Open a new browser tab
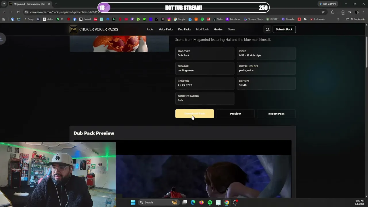368x207 pixels. [x=56, y=4]
